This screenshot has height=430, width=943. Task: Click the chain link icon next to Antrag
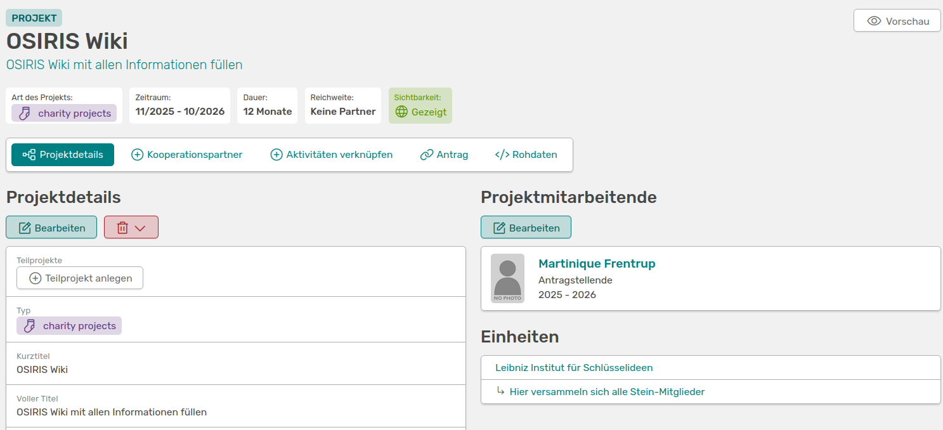point(427,155)
